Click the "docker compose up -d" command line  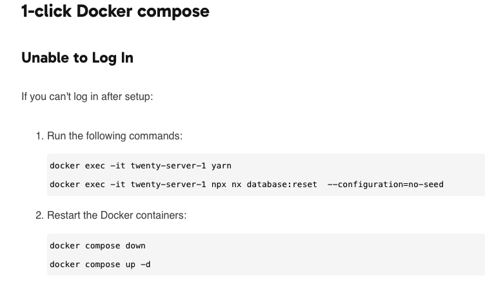[x=100, y=265]
